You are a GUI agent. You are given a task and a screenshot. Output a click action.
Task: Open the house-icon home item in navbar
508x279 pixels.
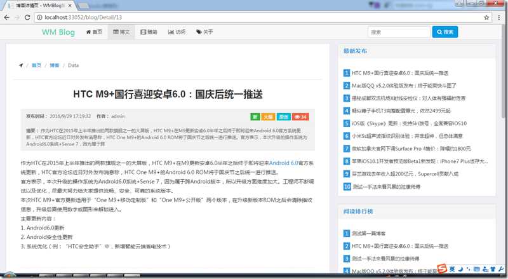(94, 32)
